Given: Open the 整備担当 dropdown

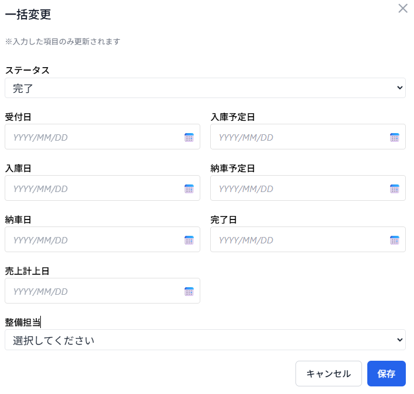Looking at the screenshot, I should coord(205,340).
